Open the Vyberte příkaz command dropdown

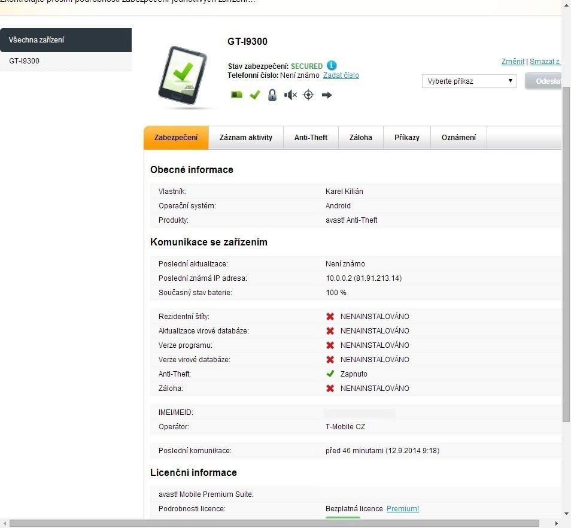point(469,81)
